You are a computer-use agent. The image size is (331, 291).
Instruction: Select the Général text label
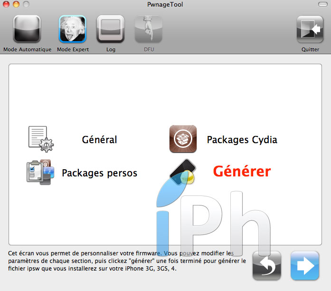coord(99,140)
